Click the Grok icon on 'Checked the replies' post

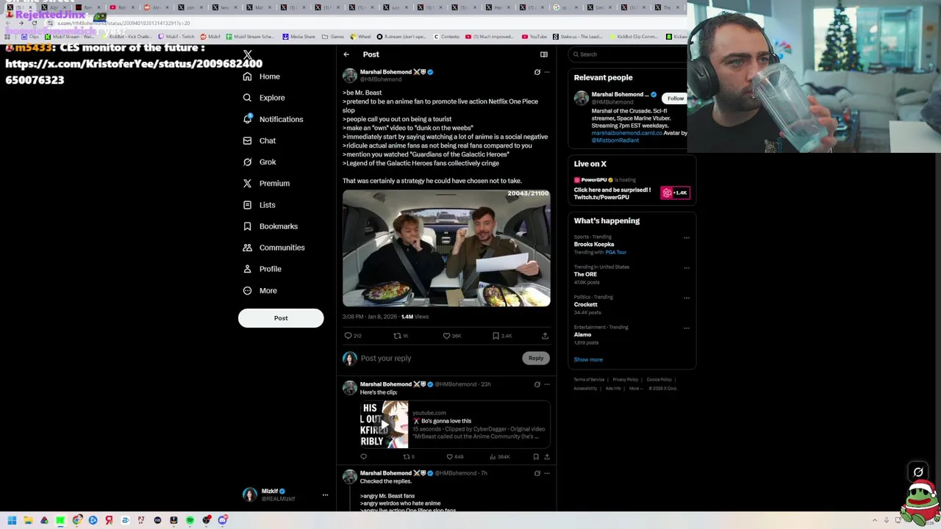pos(537,473)
